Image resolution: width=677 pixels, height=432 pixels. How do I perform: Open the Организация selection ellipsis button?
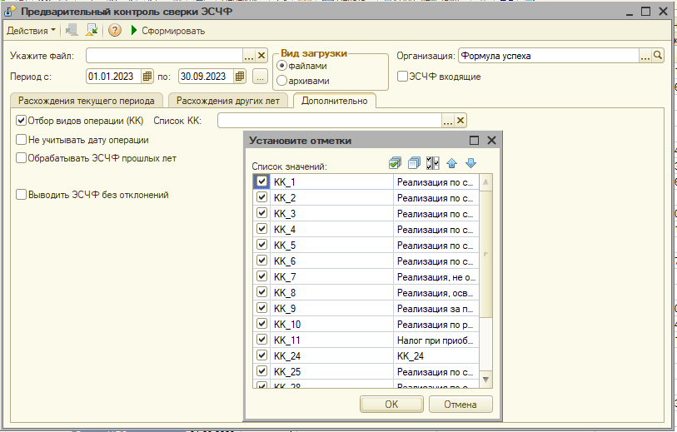tap(645, 56)
